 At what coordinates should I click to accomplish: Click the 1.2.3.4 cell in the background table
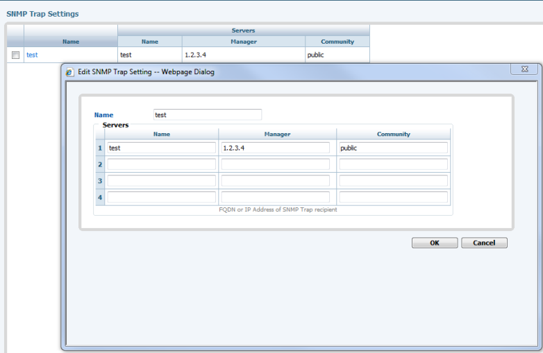tap(244, 55)
